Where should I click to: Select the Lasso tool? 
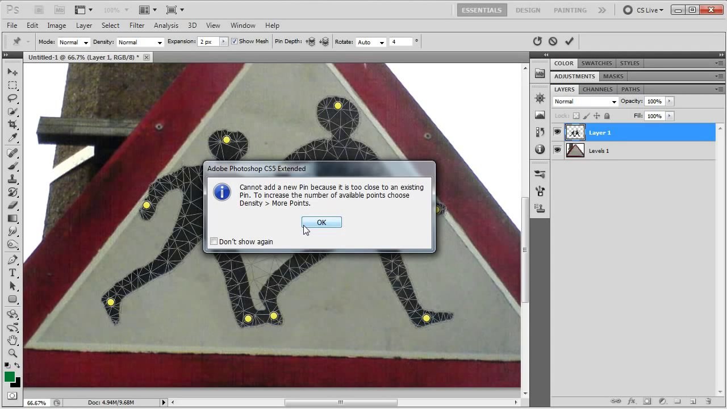[x=12, y=98]
